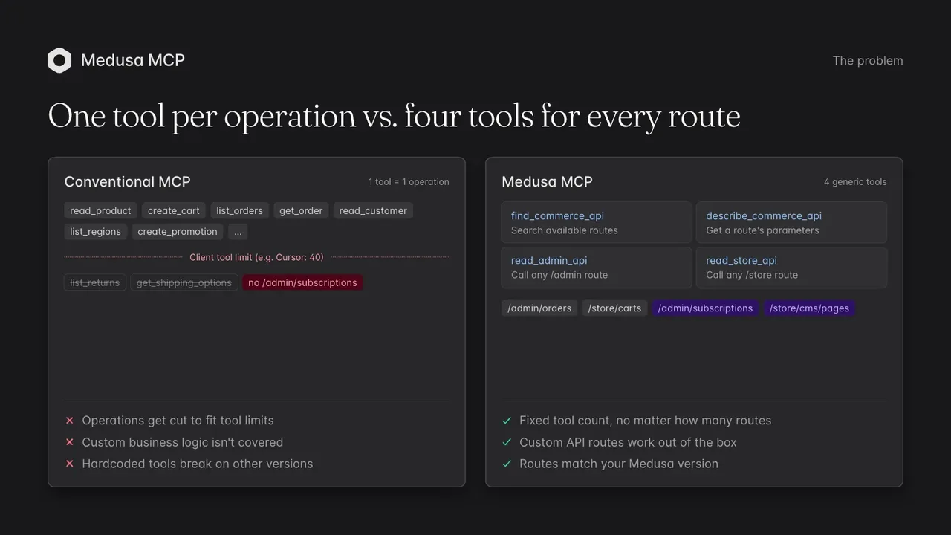Click 'Client tool limit (e.g. Cursor: 40)' text
The height and width of the screenshot is (535, 951).
(x=256, y=257)
